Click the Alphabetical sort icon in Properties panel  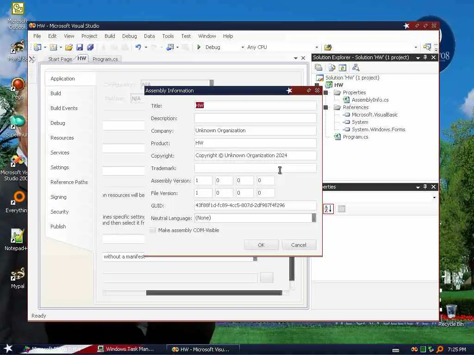pyautogui.click(x=328, y=208)
